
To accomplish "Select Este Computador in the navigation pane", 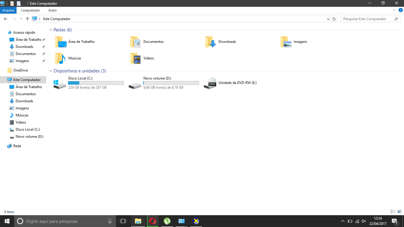I will click(x=23, y=80).
